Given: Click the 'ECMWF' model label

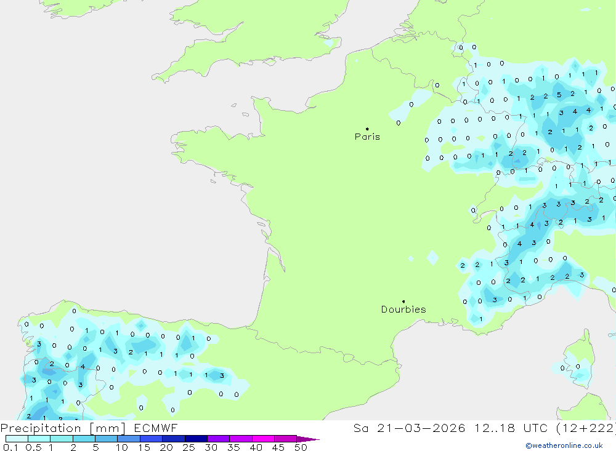Looking at the screenshot, I should pos(156,428).
